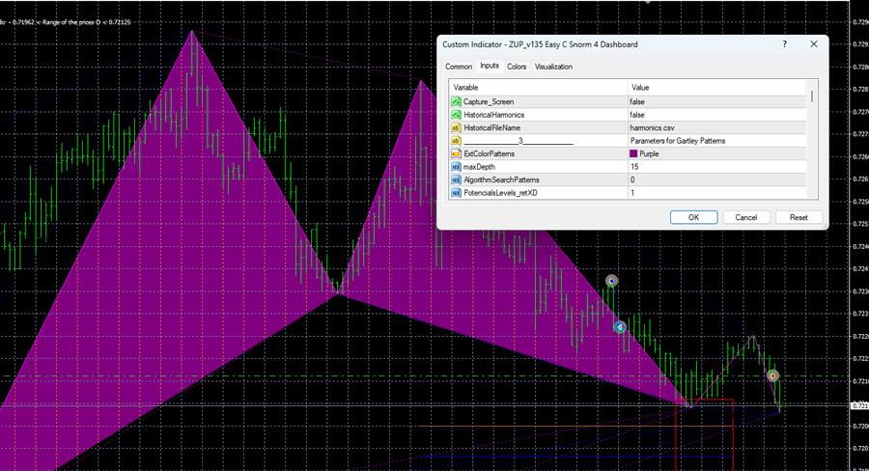Switch to the Visualization tab
Viewport: 869px width, 471px height.
[553, 67]
